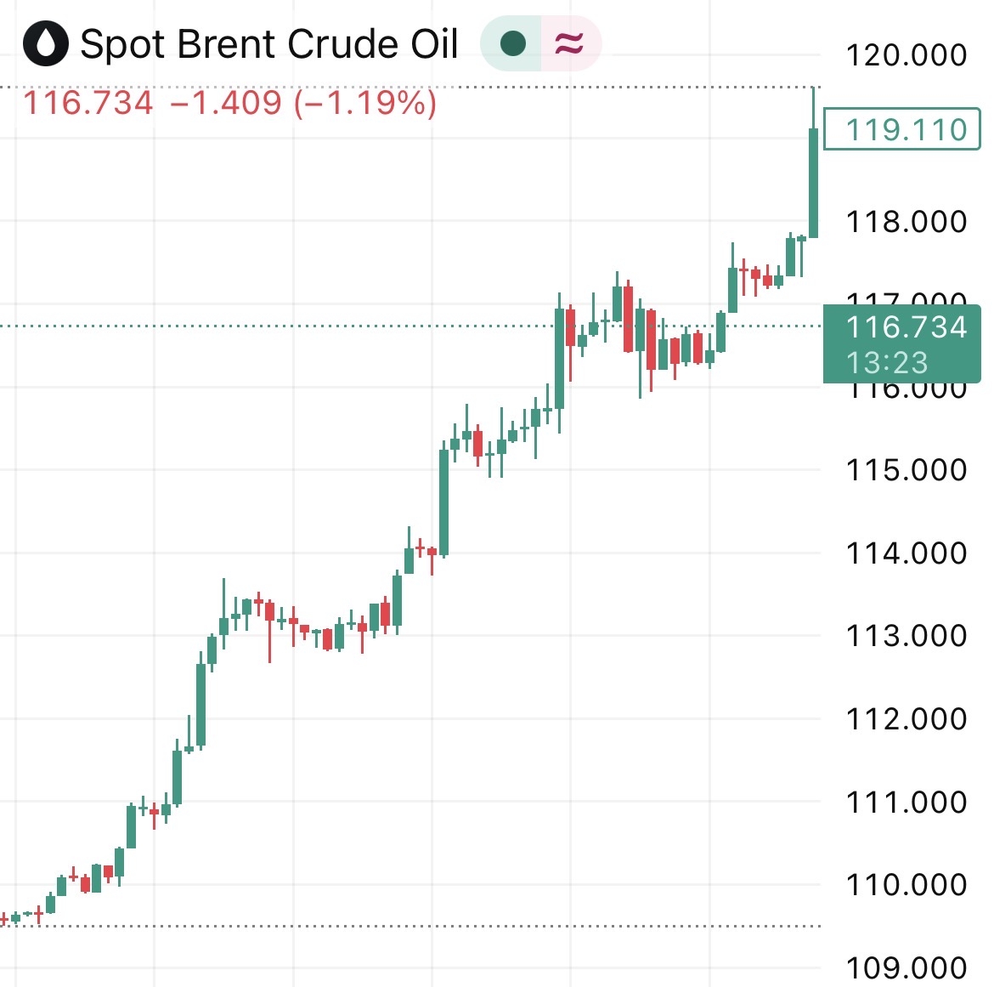994x987 pixels.
Task: Click the black oil drop symbol logo
Action: [46, 43]
